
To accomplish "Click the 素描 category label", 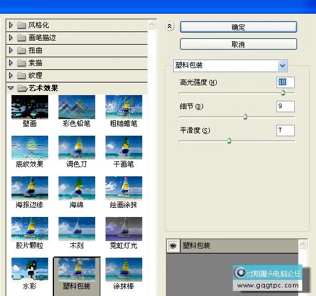I will pyautogui.click(x=35, y=63).
